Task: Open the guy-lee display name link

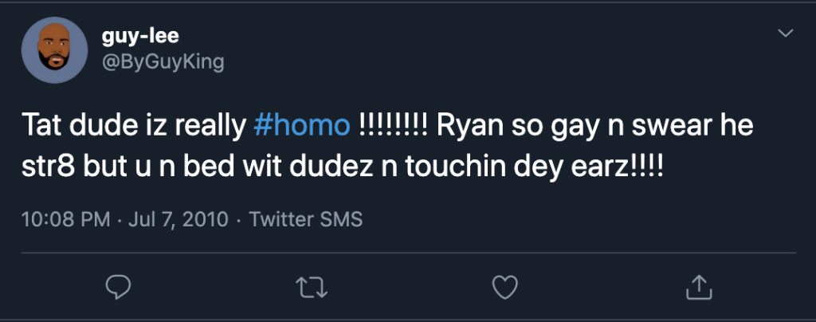Action: pos(135,37)
